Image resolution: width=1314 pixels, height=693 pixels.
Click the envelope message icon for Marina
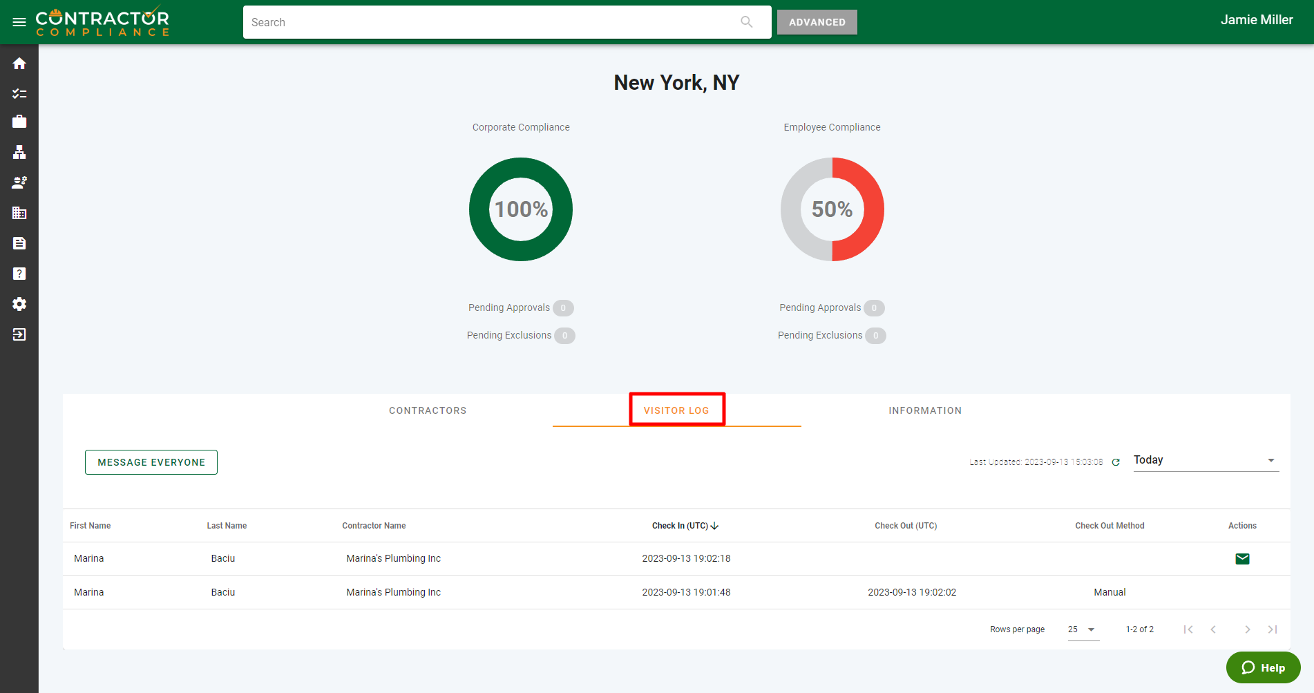point(1242,559)
